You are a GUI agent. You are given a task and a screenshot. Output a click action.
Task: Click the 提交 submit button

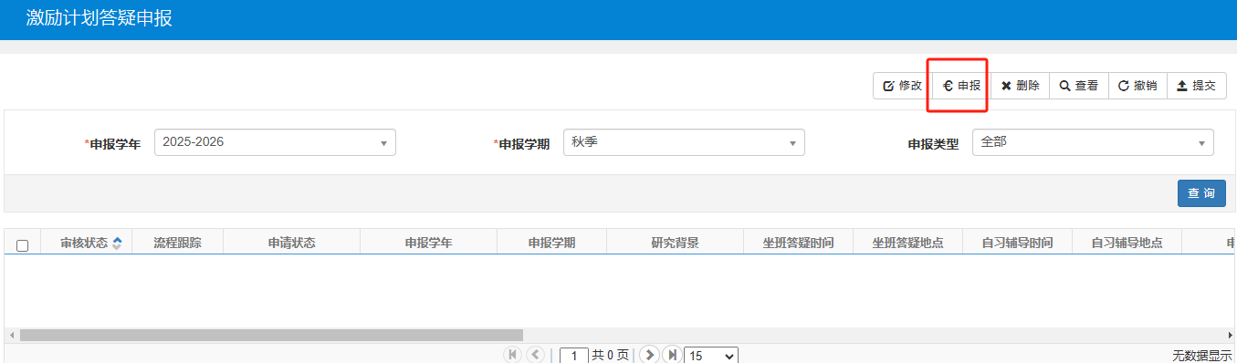point(1196,86)
